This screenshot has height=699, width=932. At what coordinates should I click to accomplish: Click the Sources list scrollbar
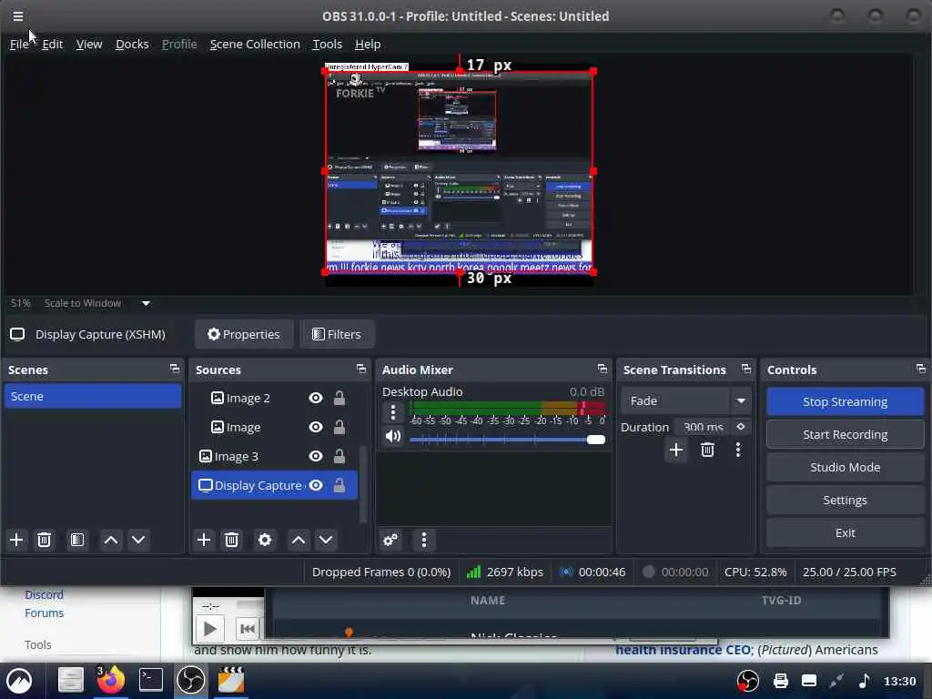pos(363,484)
